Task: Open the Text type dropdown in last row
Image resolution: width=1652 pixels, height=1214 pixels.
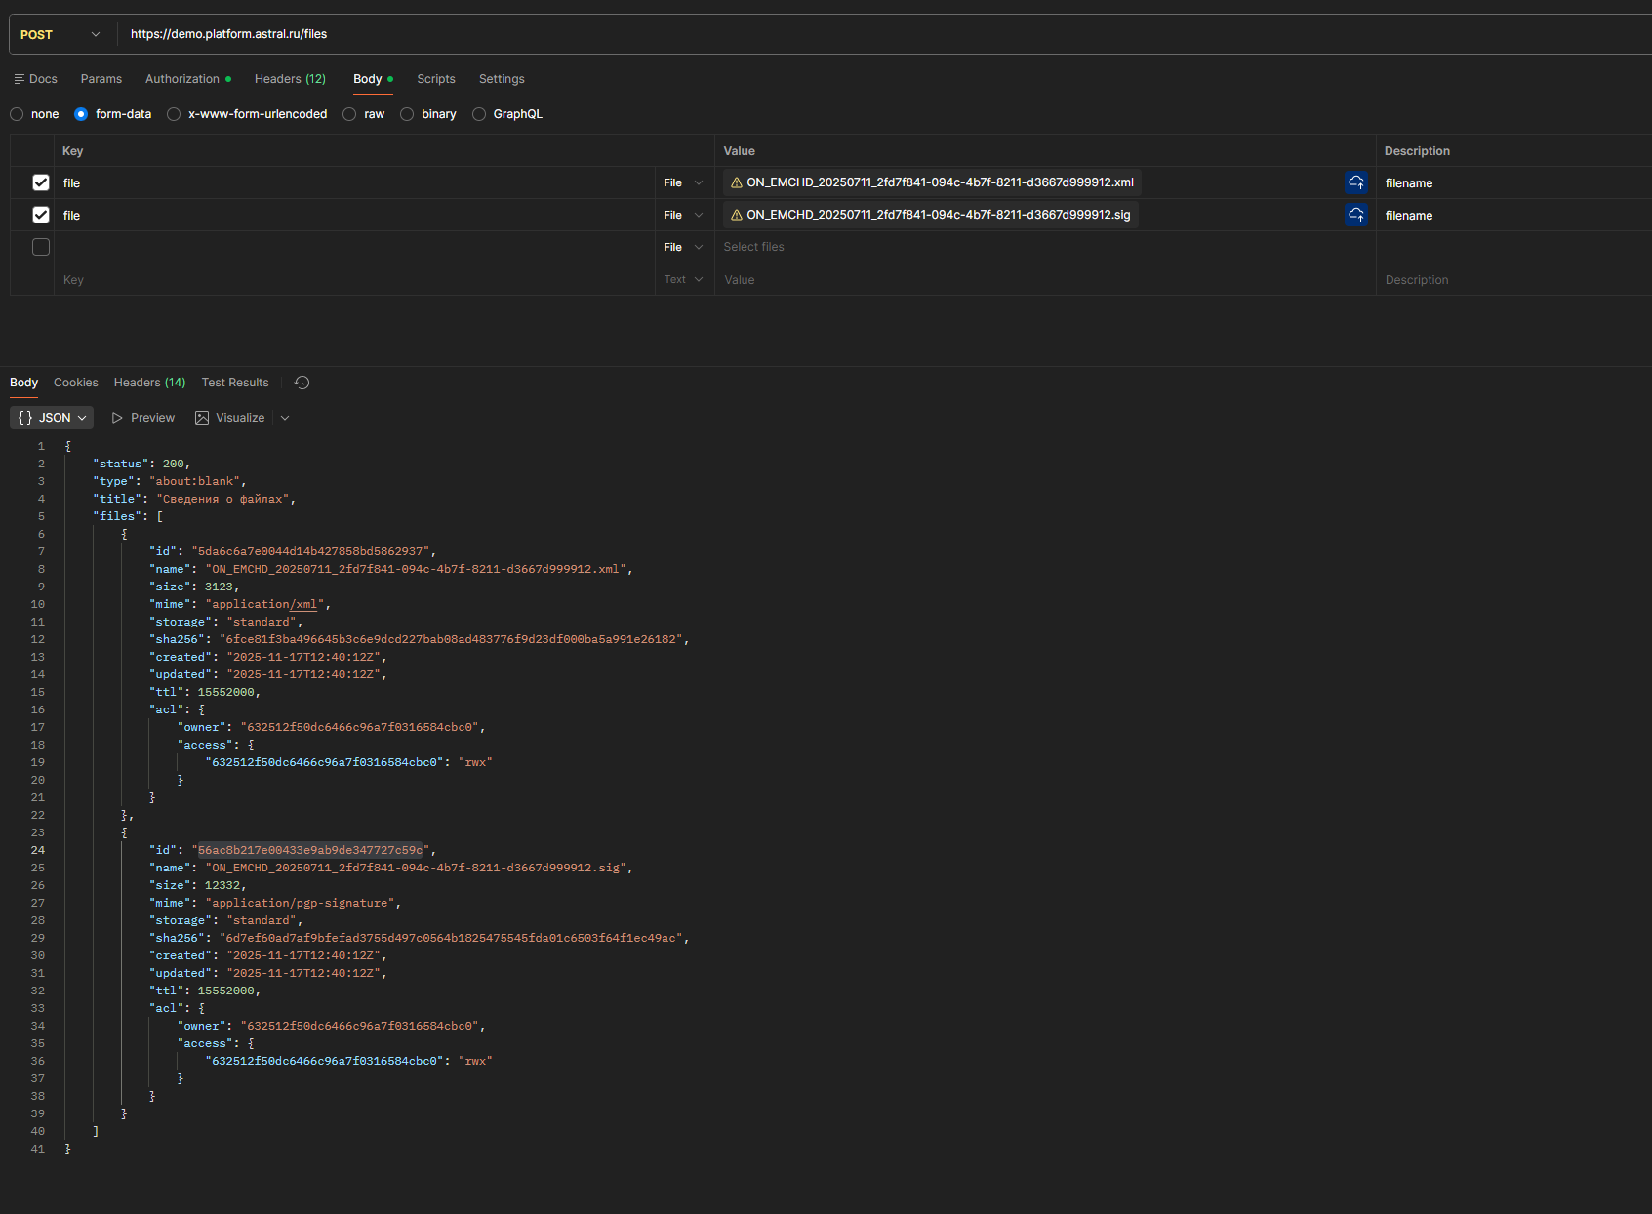Action: click(683, 280)
